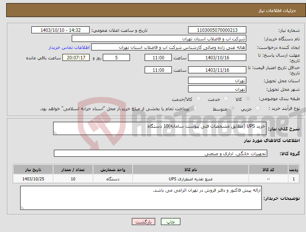Select the متوسط purchase type radio

point(233,108)
